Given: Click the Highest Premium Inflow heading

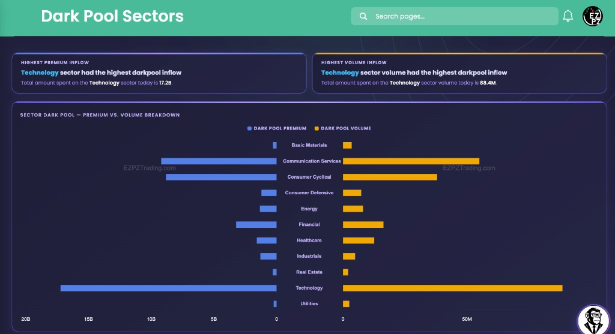Looking at the screenshot, I should (55, 62).
